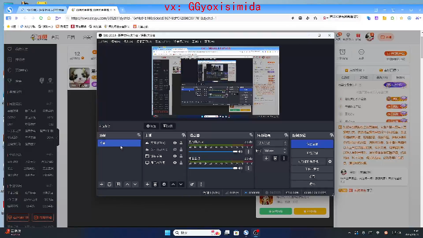The image size is (423, 238).
Task: Undock the Scenes panel with its float icon
Action: coord(139,135)
